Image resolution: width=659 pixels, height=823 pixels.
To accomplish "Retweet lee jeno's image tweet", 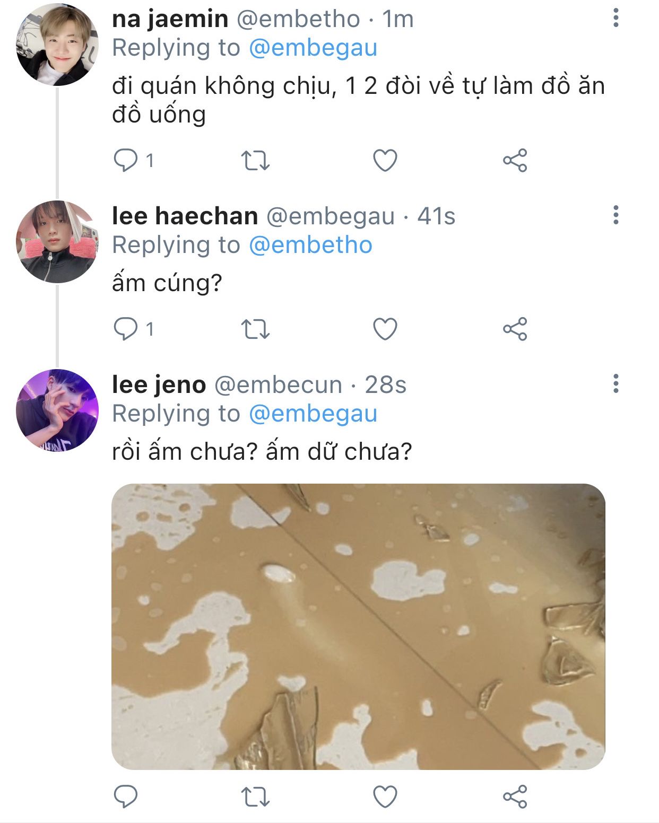I will [x=255, y=796].
